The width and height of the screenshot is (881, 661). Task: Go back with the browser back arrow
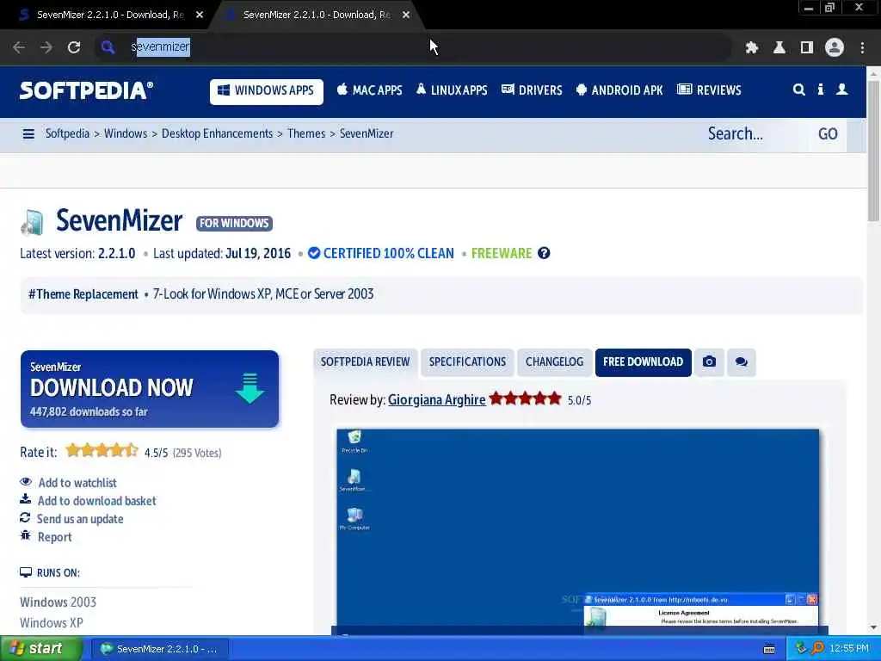(x=19, y=47)
